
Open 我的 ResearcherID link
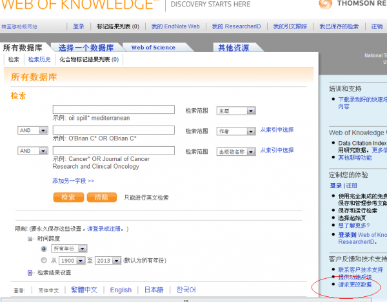coord(237,26)
